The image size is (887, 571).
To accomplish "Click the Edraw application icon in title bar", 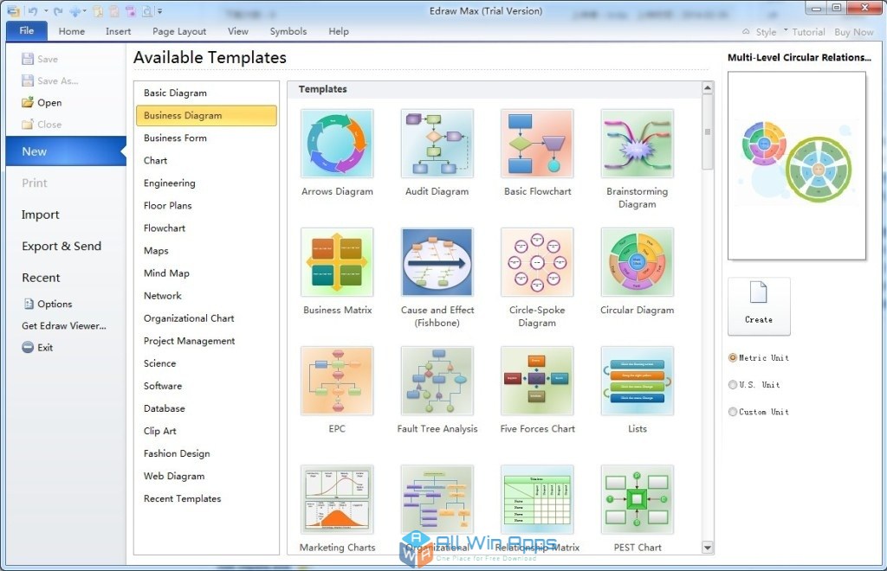I will point(14,10).
